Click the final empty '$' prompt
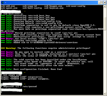Image resolution: width=107 pixels, height=96 pixels. (x=1, y=92)
